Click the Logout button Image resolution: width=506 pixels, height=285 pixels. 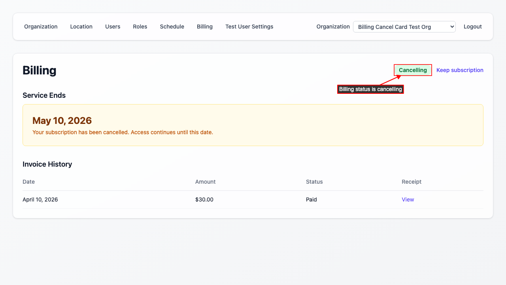tap(473, 27)
